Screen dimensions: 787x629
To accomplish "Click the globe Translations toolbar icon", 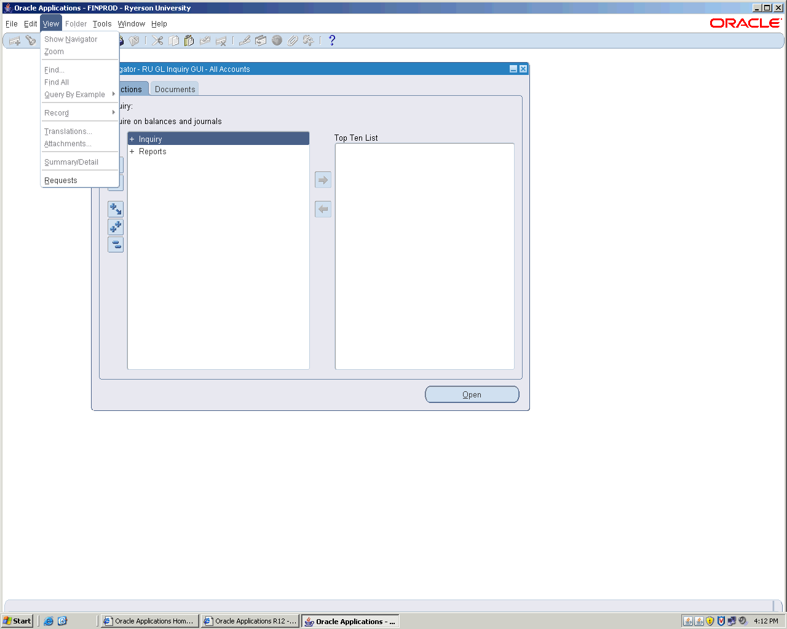I will coord(277,41).
